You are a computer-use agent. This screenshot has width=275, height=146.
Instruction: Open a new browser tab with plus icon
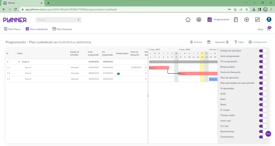[x=48, y=3]
